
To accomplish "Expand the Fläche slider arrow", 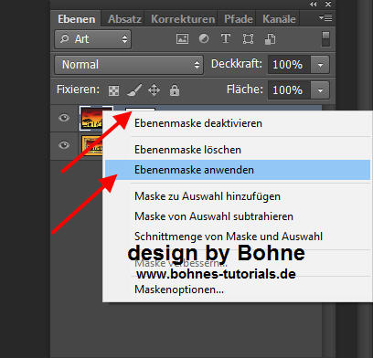I will coord(320,90).
